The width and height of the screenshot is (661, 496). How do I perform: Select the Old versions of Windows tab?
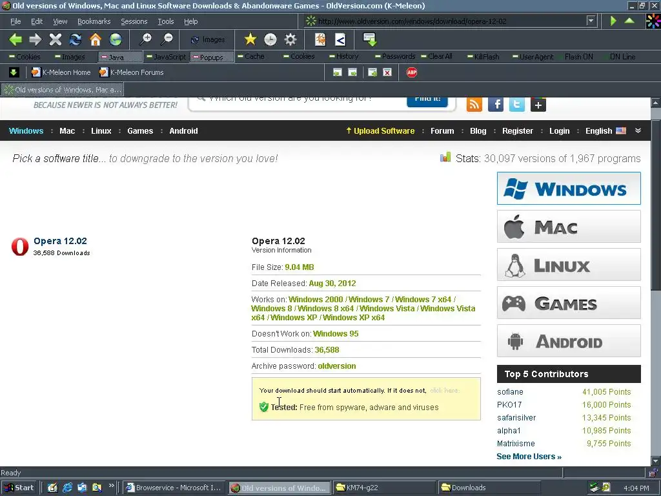coord(63,89)
